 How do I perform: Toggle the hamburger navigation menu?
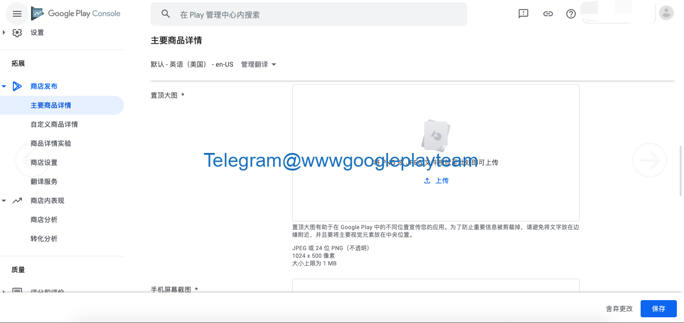pos(17,14)
